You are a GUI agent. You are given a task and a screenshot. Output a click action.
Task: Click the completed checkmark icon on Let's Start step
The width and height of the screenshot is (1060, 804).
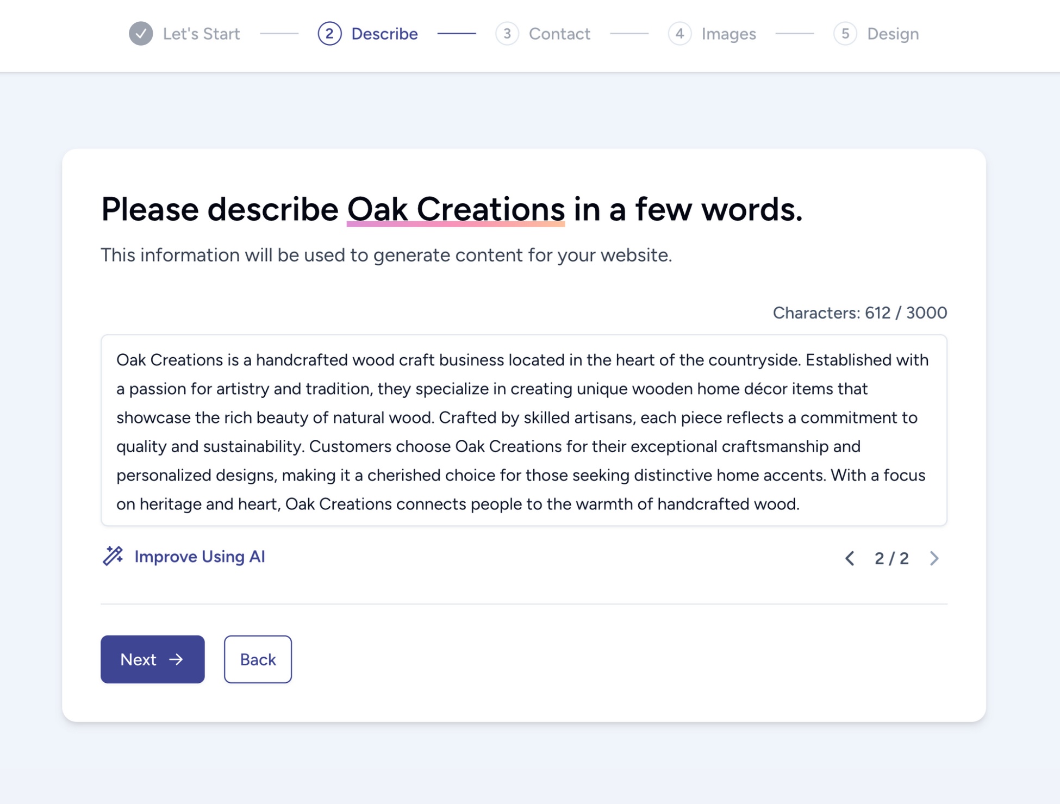click(141, 34)
